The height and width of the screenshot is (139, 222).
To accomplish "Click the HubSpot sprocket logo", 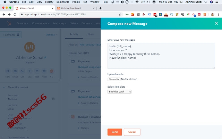I will pyautogui.click(x=9, y=23).
